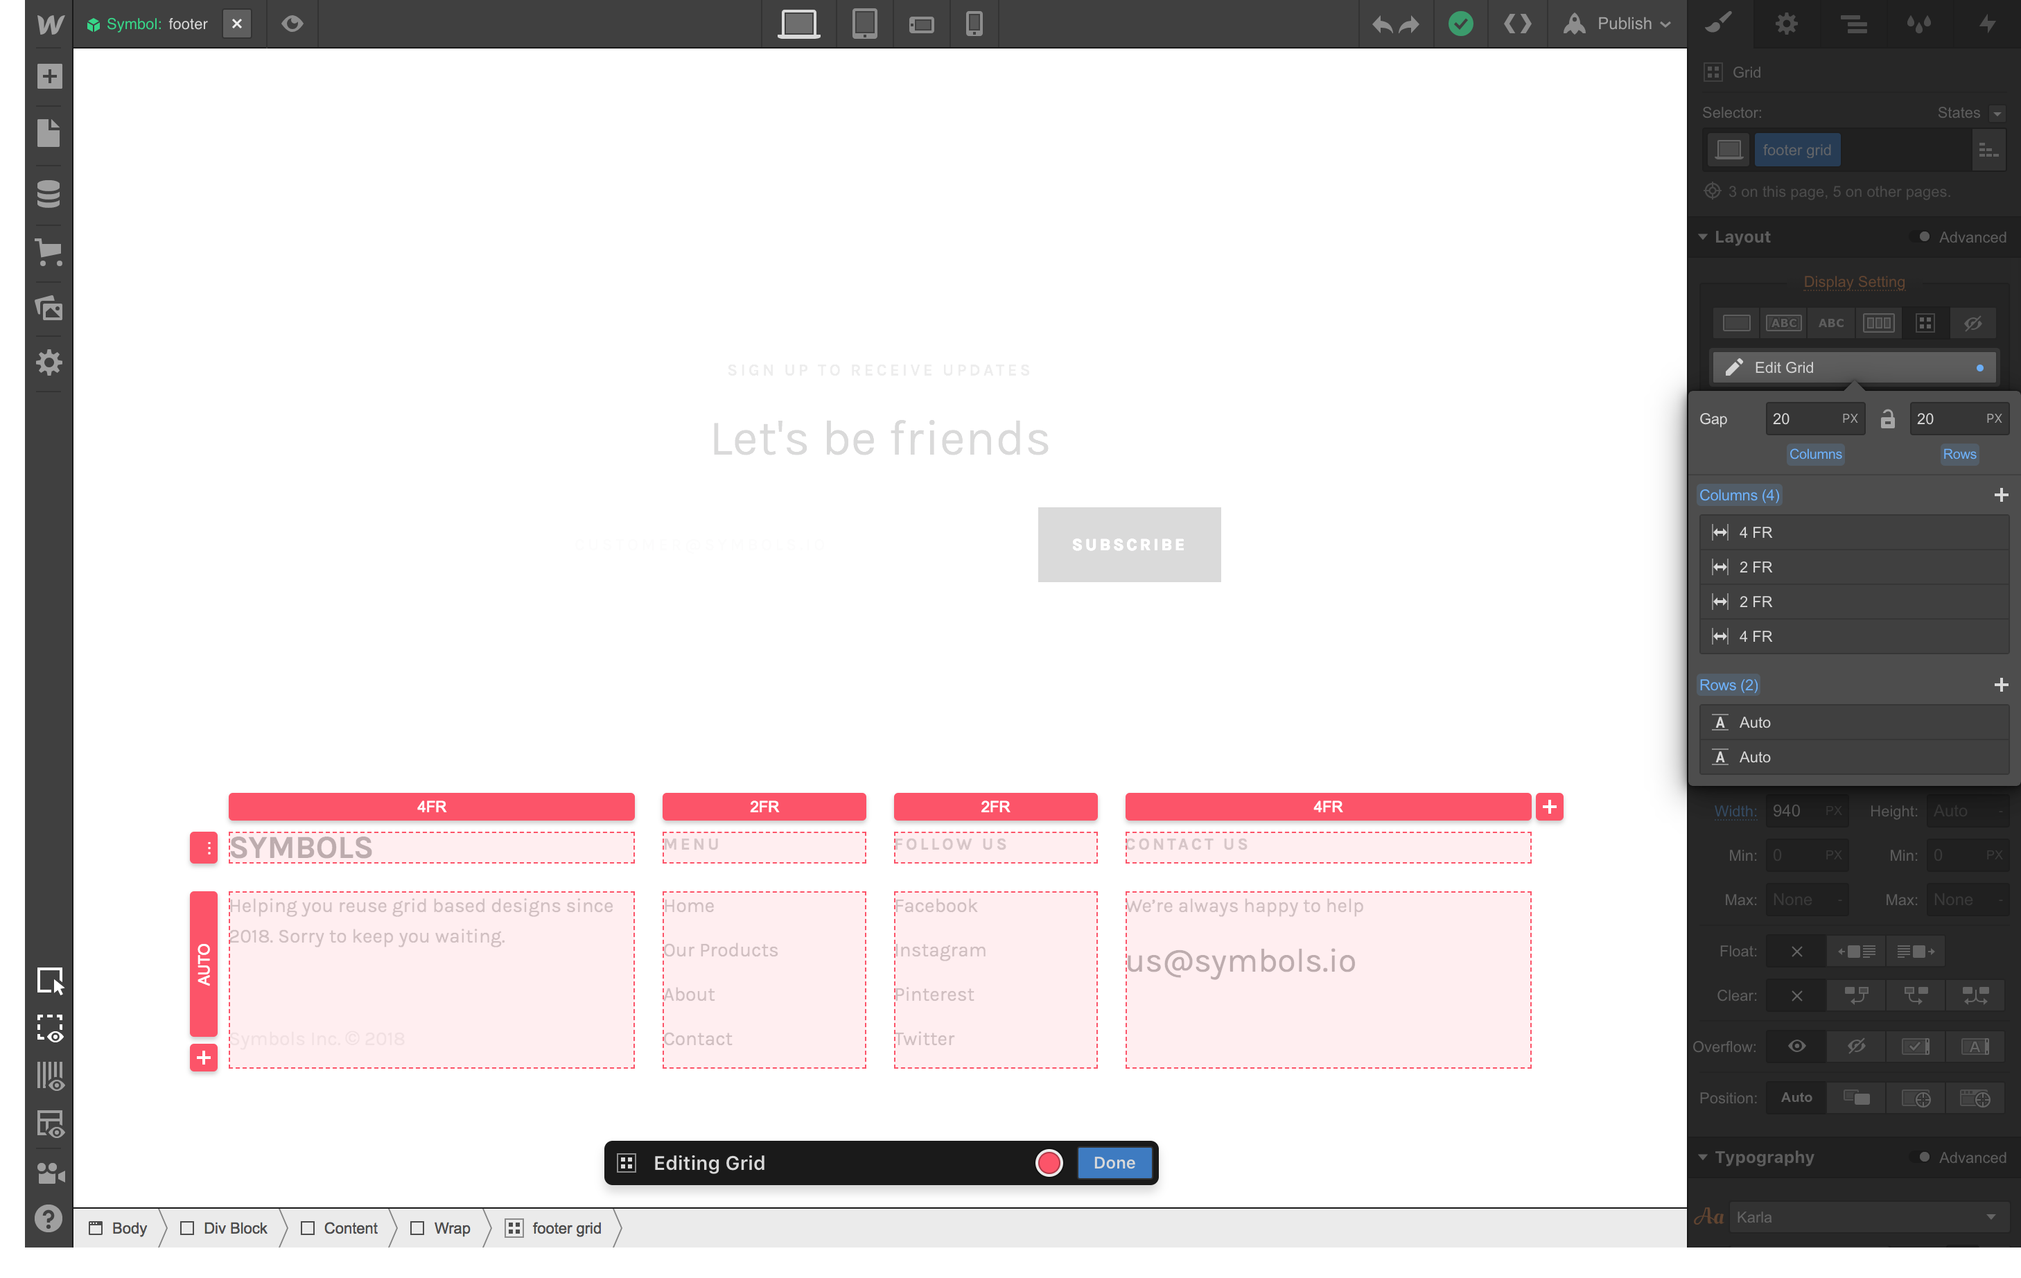2021x1278 pixels.
Task: Open the Add Elements panel
Action: point(49,76)
